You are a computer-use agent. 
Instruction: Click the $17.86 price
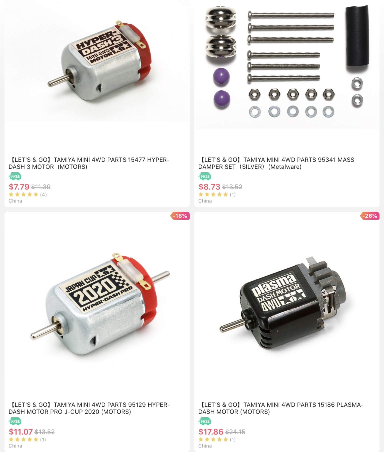pos(211,431)
